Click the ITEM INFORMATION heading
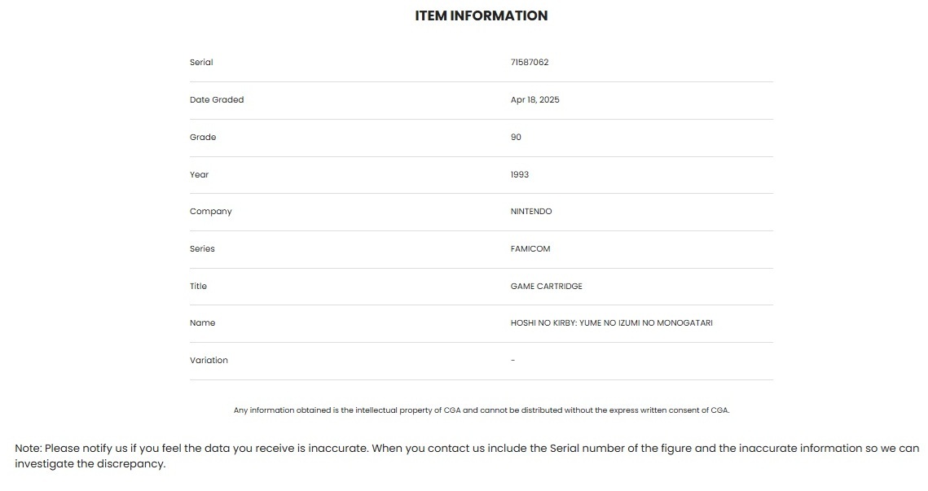 (x=481, y=15)
